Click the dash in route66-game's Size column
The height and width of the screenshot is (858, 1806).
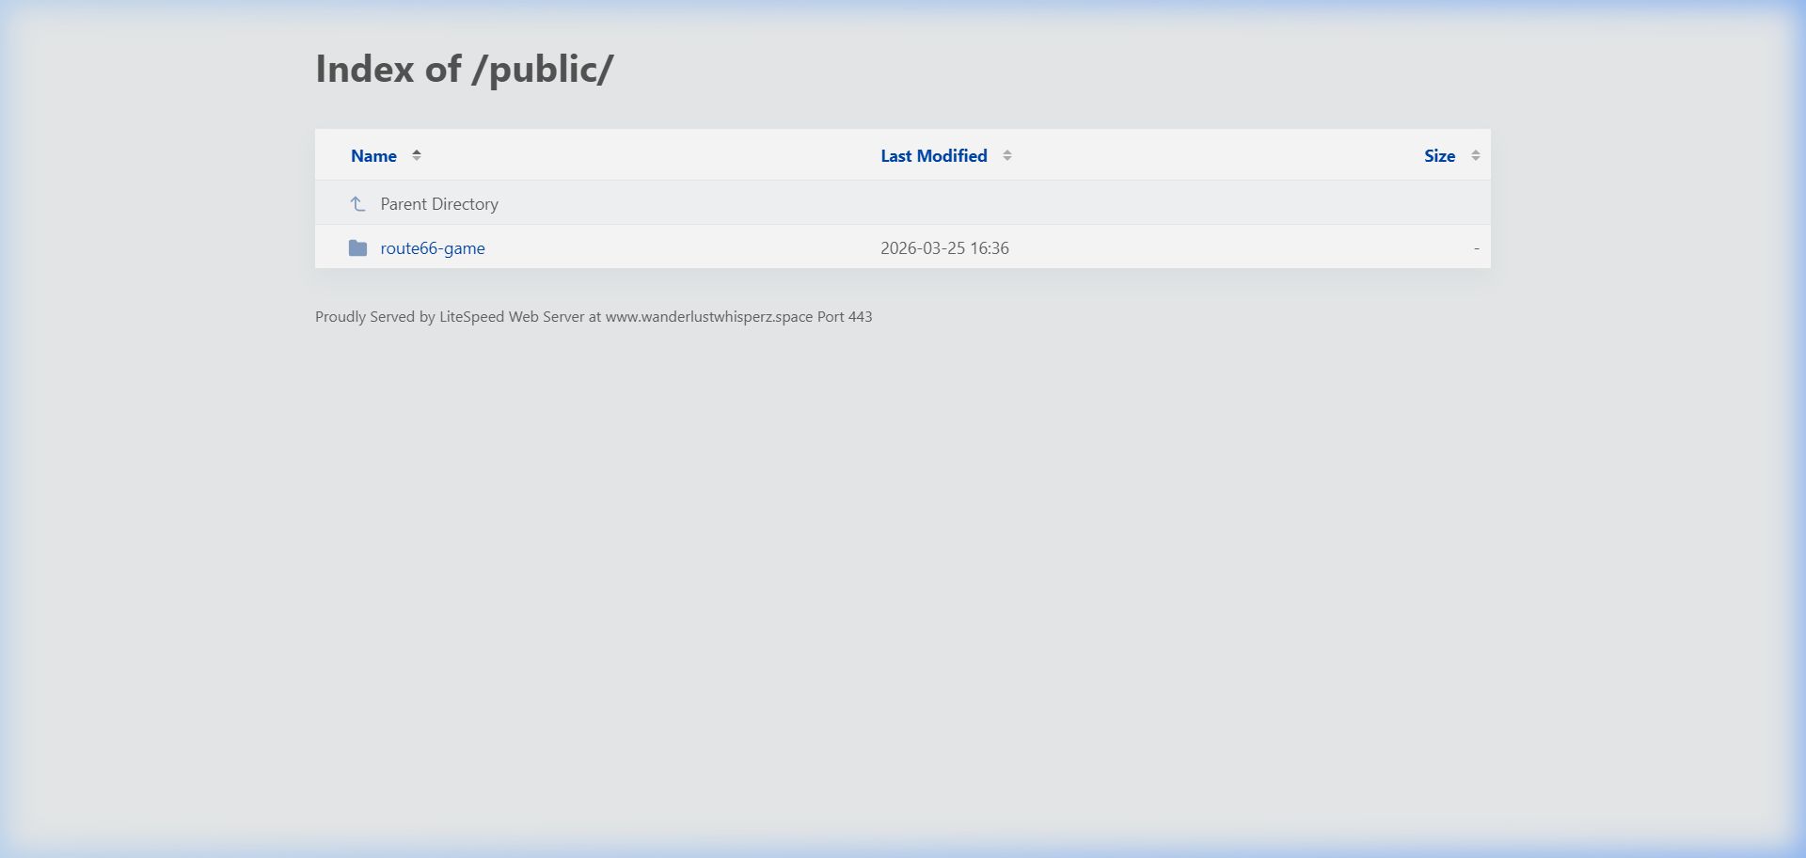1476,248
